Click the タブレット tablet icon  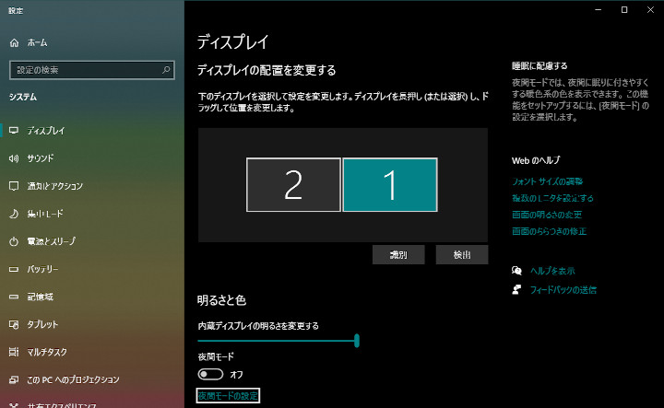(x=14, y=324)
